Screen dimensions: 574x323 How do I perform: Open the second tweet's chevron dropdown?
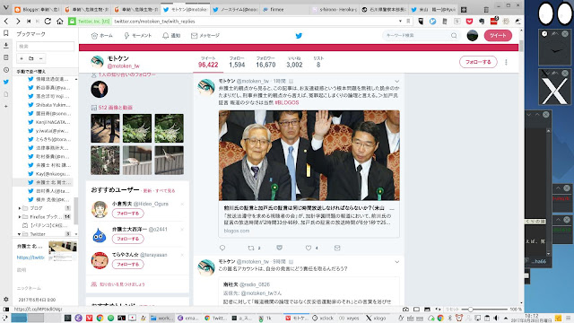396,262
